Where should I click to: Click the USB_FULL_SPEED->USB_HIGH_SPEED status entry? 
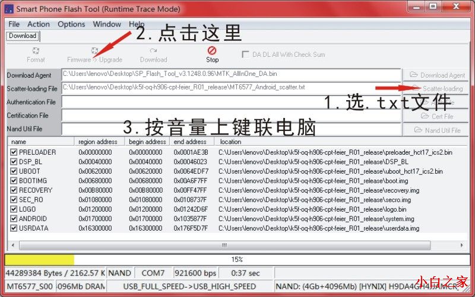click(189, 286)
